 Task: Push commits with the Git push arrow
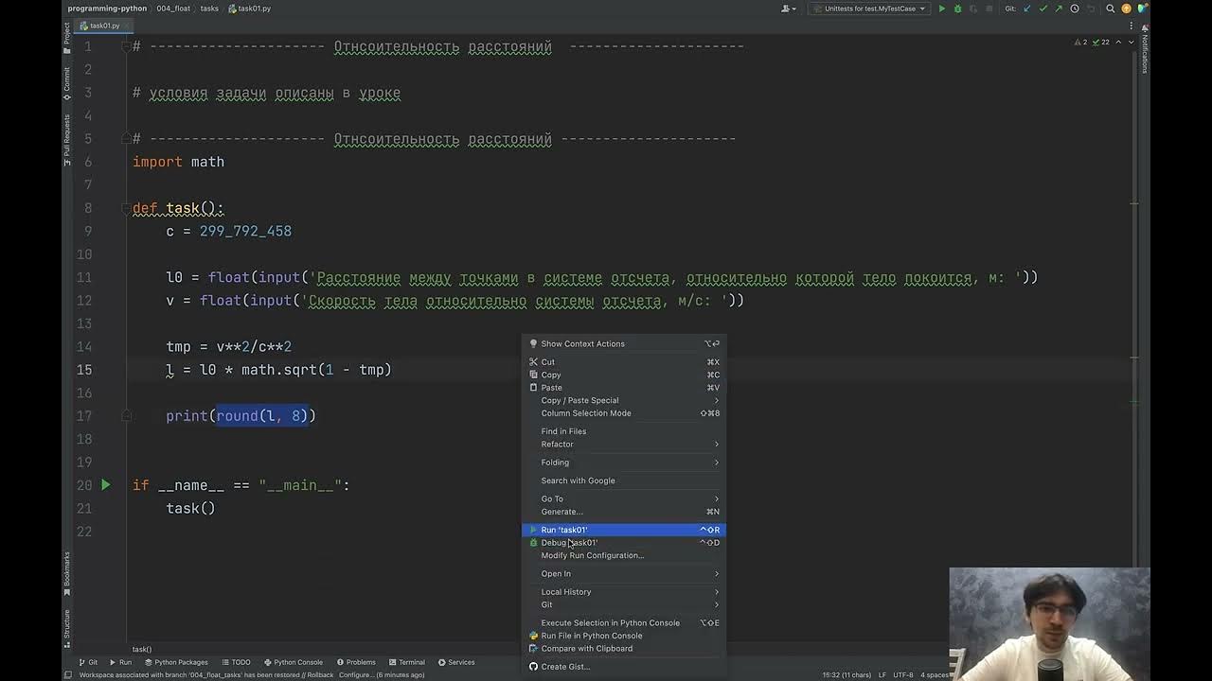click(x=1059, y=9)
